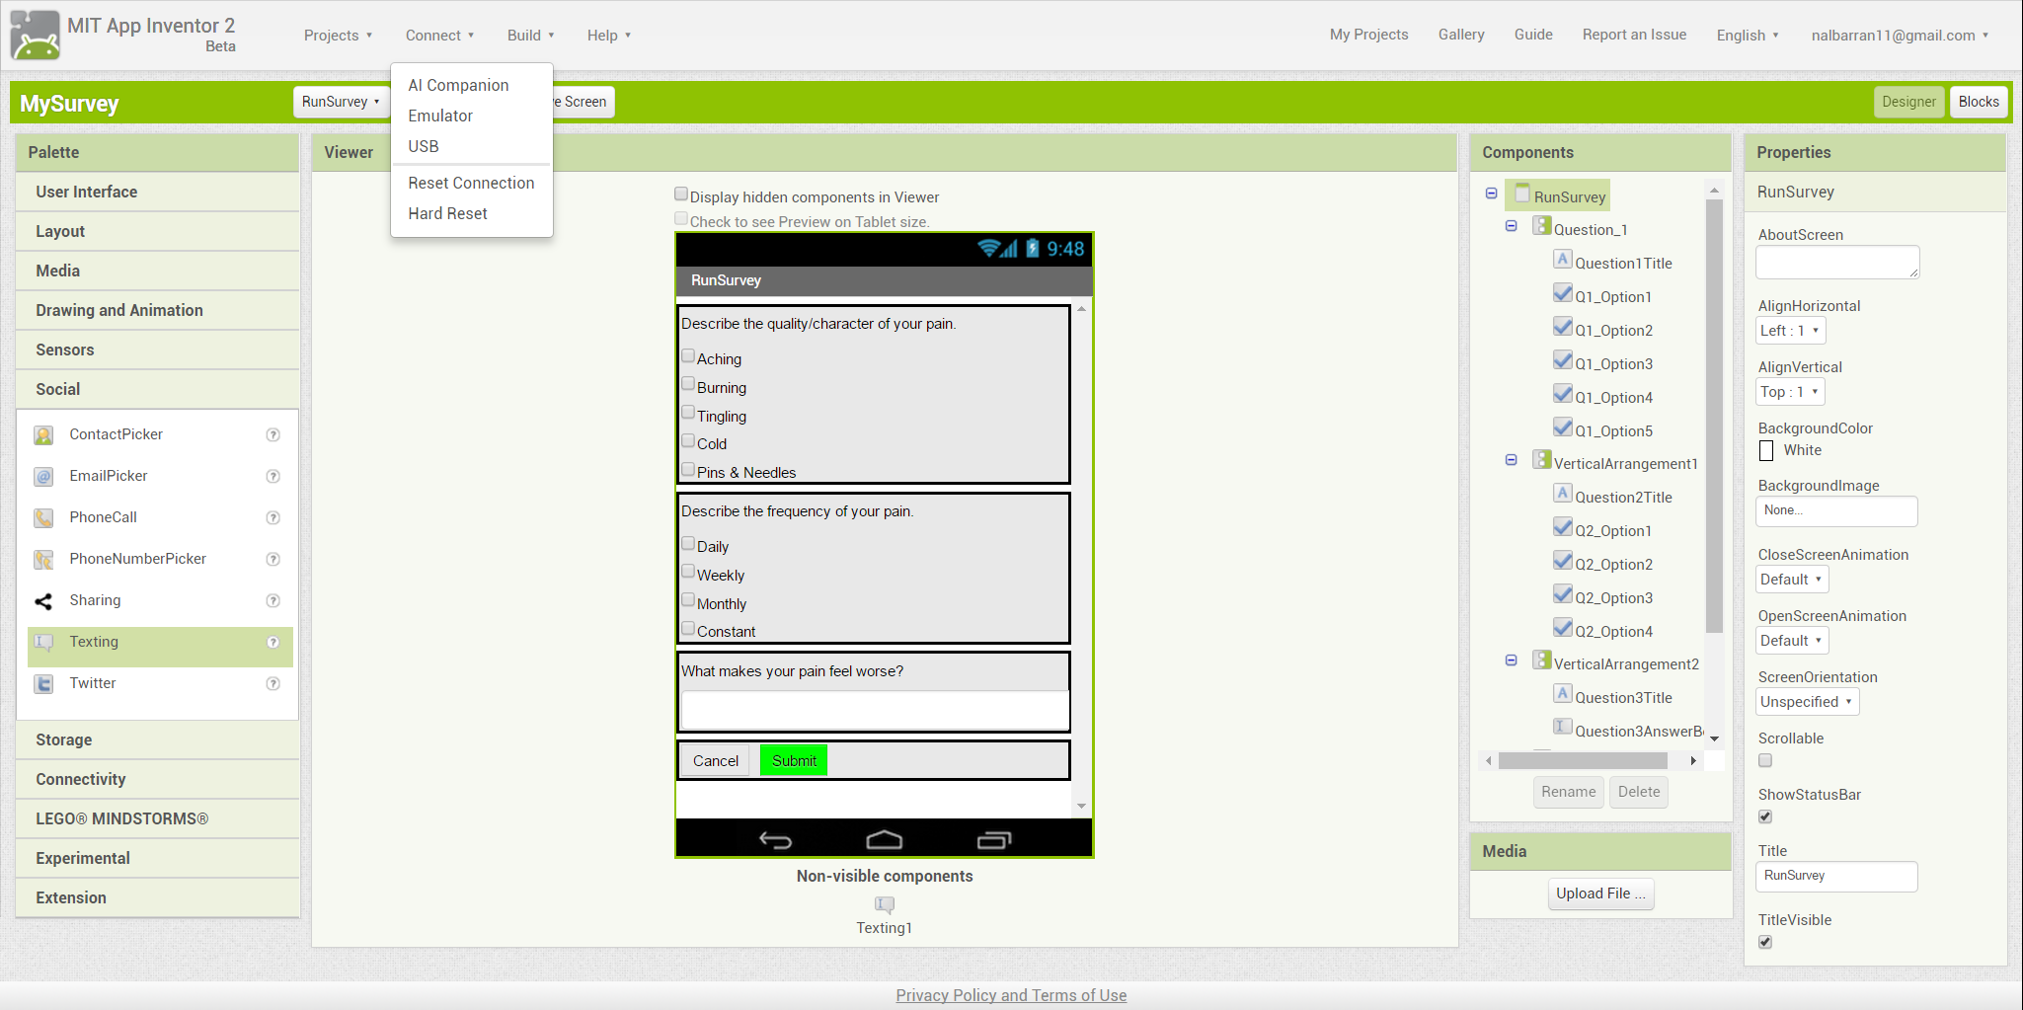Open the Build menu
The image size is (2023, 1010).
point(530,36)
